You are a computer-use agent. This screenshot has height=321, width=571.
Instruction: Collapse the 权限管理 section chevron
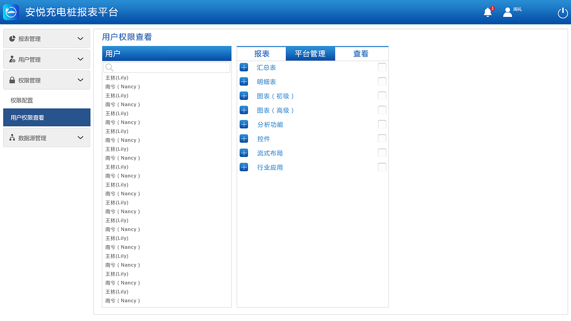click(x=80, y=80)
